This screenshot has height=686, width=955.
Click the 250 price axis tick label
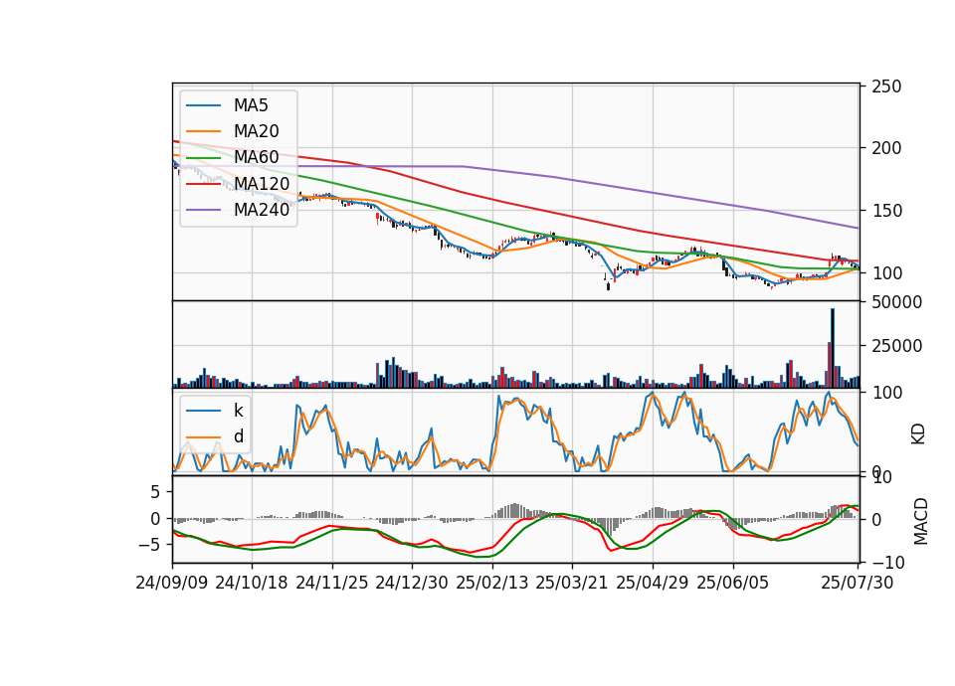click(x=886, y=86)
